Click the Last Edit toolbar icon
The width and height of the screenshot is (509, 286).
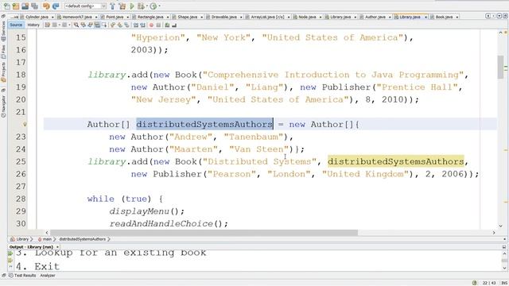point(48,25)
